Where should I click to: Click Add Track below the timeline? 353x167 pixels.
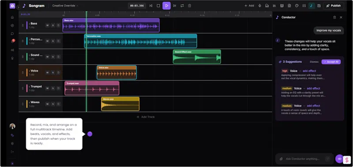coord(146,117)
